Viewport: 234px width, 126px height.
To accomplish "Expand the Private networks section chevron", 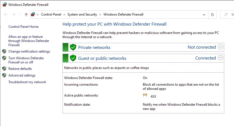I will tap(220, 47).
